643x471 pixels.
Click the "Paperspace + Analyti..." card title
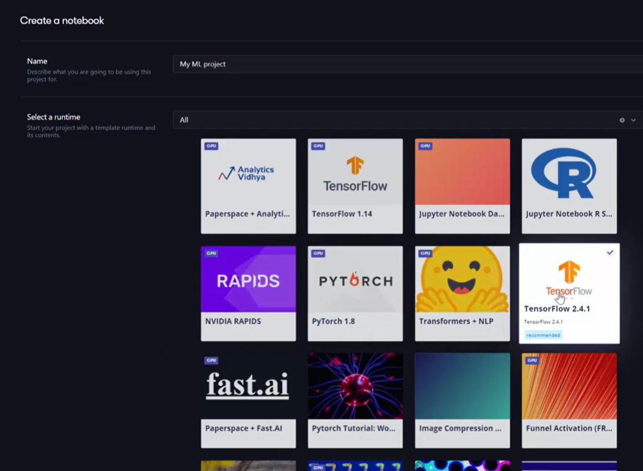click(x=247, y=213)
